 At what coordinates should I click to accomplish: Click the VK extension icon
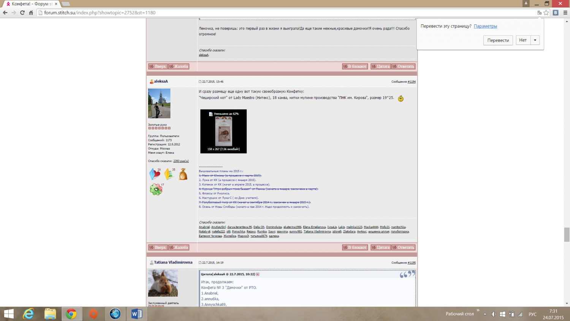pos(556,13)
